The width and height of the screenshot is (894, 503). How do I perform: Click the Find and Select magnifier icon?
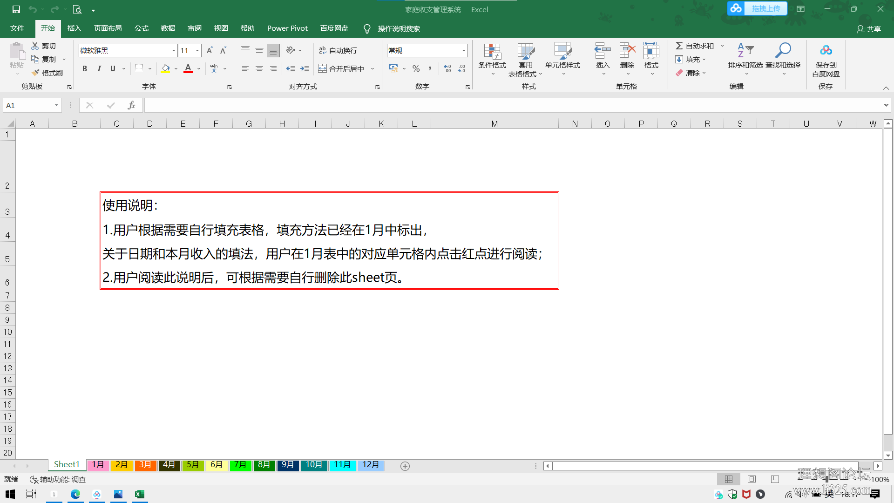point(783,50)
